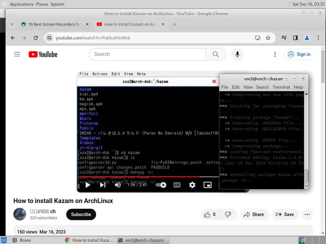Click the install app icon in address bar
326x244 pixels.
point(258,38)
